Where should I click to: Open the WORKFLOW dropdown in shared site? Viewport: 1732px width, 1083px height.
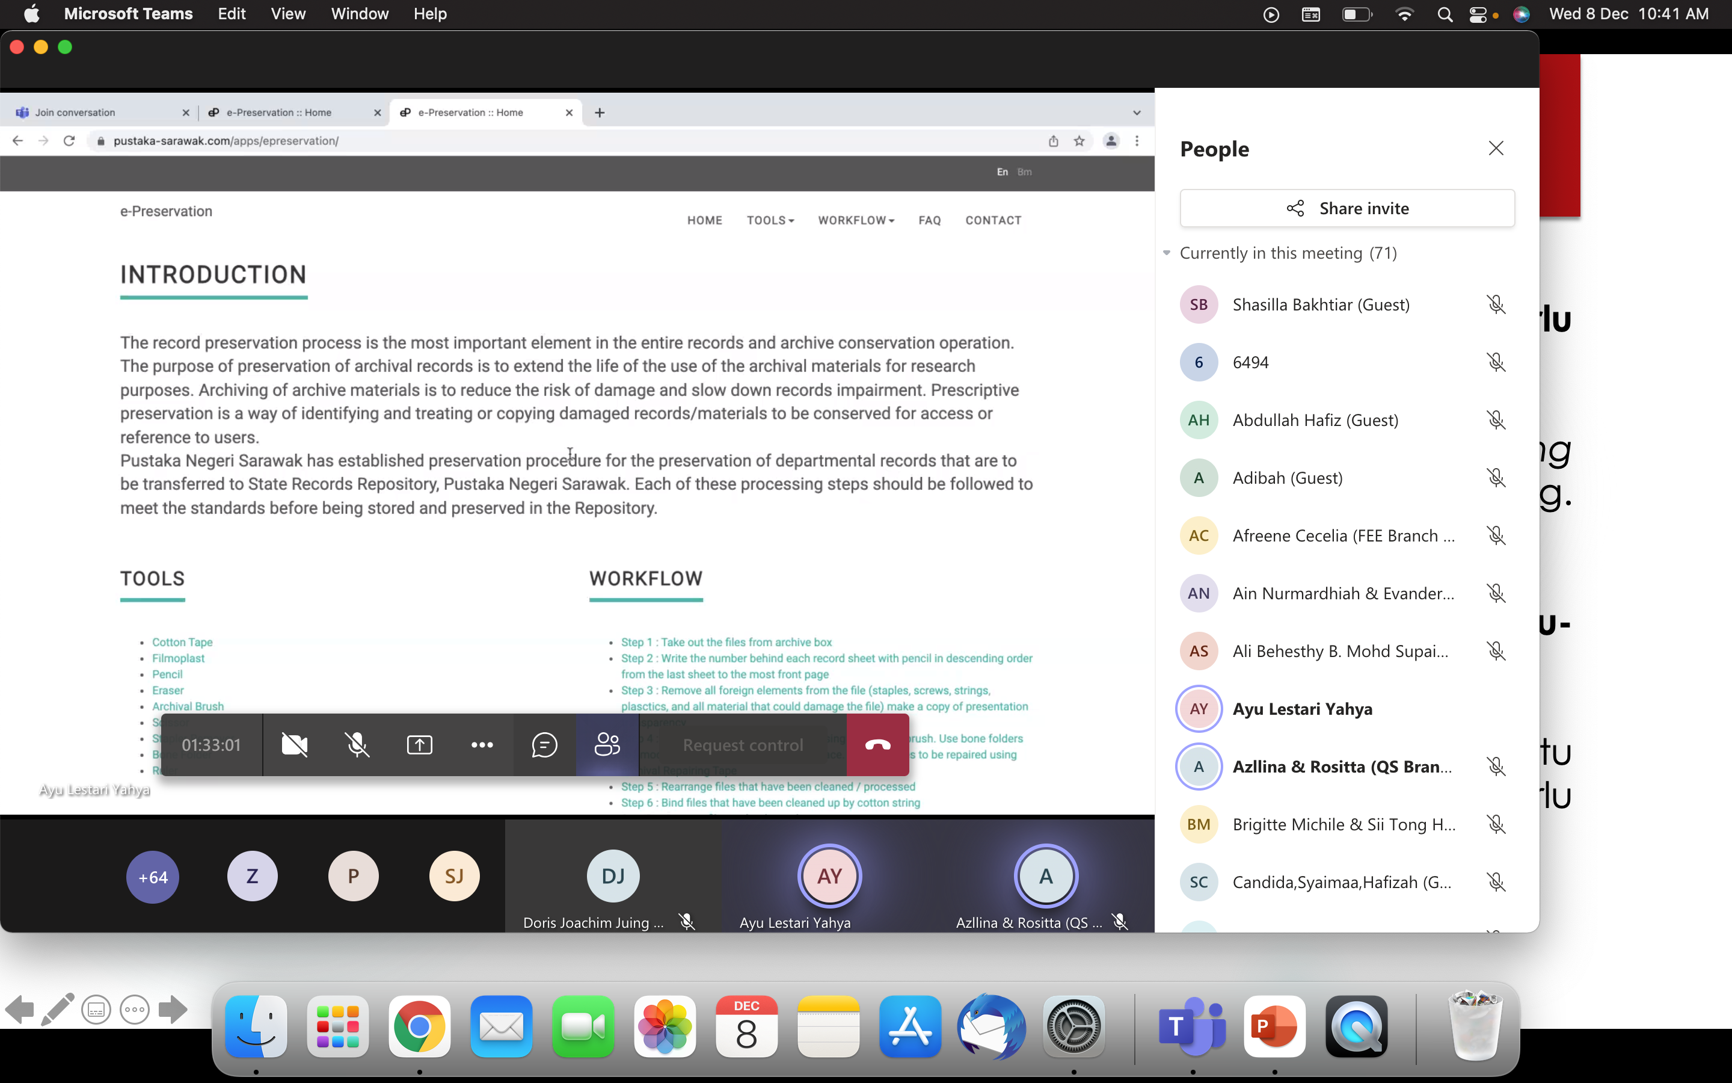[856, 221]
